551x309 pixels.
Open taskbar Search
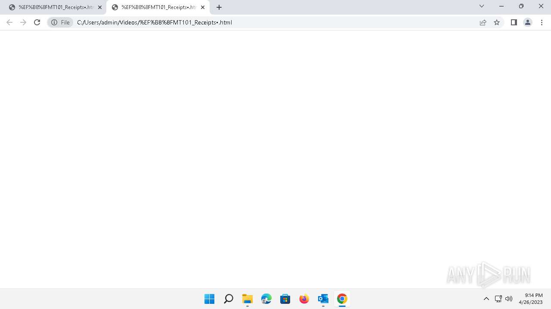(229, 299)
